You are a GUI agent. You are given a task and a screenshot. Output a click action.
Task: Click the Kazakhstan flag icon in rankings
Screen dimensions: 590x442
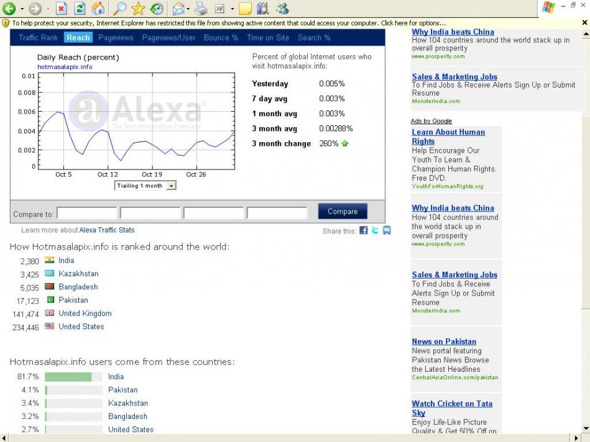click(49, 273)
